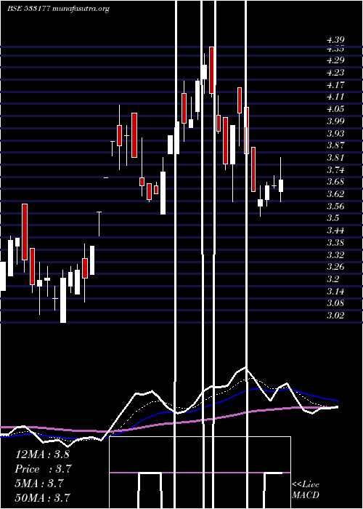Click the 3.99 price axis label

click(x=335, y=121)
